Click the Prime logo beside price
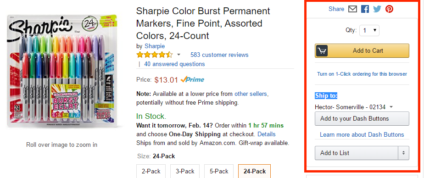The image size is (424, 178). (192, 79)
